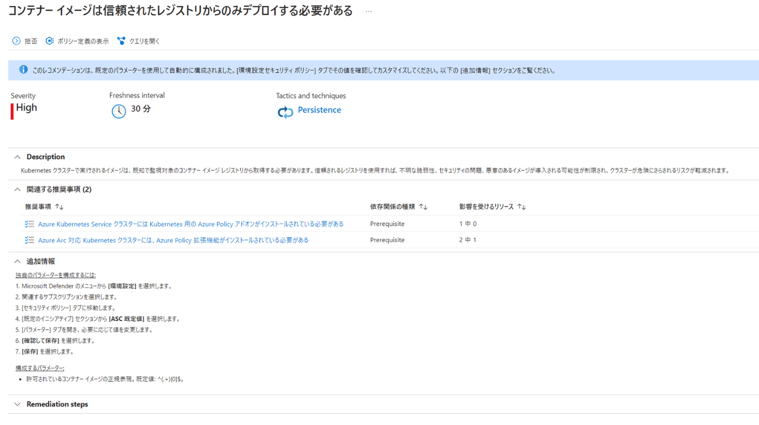Image resolution: width=759 pixels, height=425 pixels.
Task: Click the 独自のパラメーターを構成するには heading
Action: (x=55, y=275)
